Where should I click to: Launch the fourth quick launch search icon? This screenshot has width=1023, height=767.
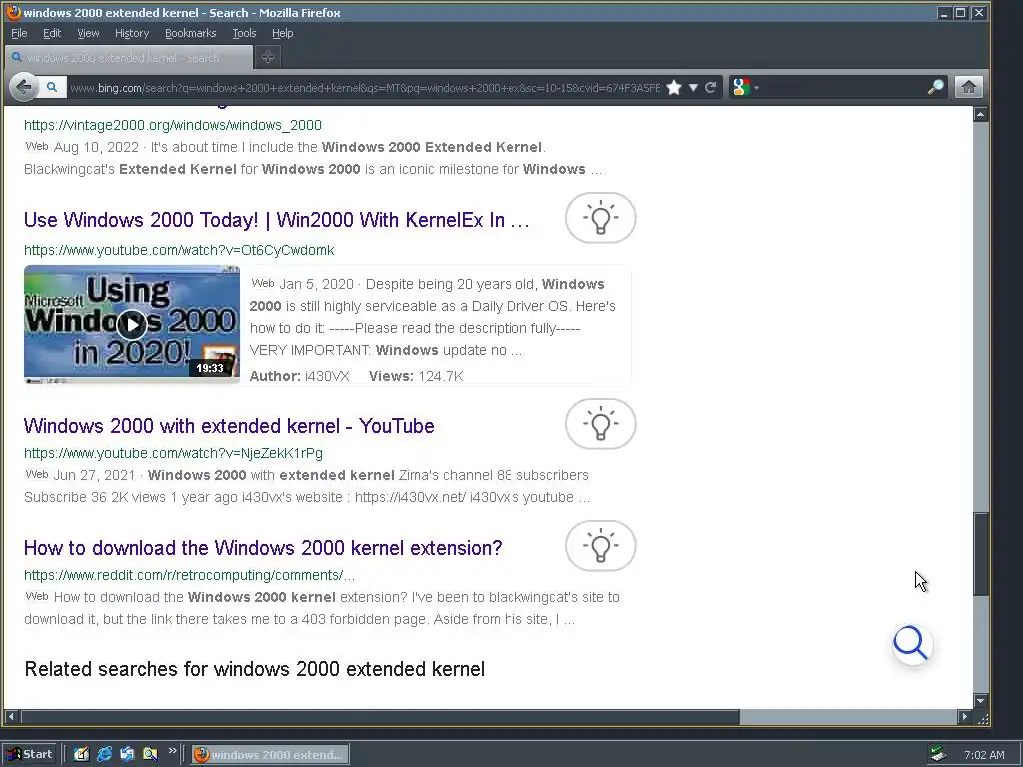pyautogui.click(x=150, y=755)
